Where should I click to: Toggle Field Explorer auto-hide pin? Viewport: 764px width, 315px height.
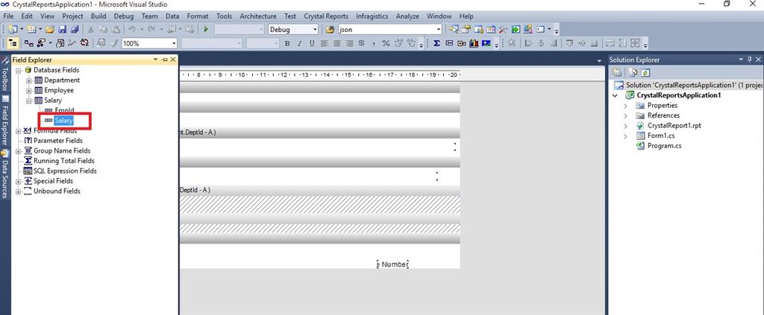click(x=165, y=60)
